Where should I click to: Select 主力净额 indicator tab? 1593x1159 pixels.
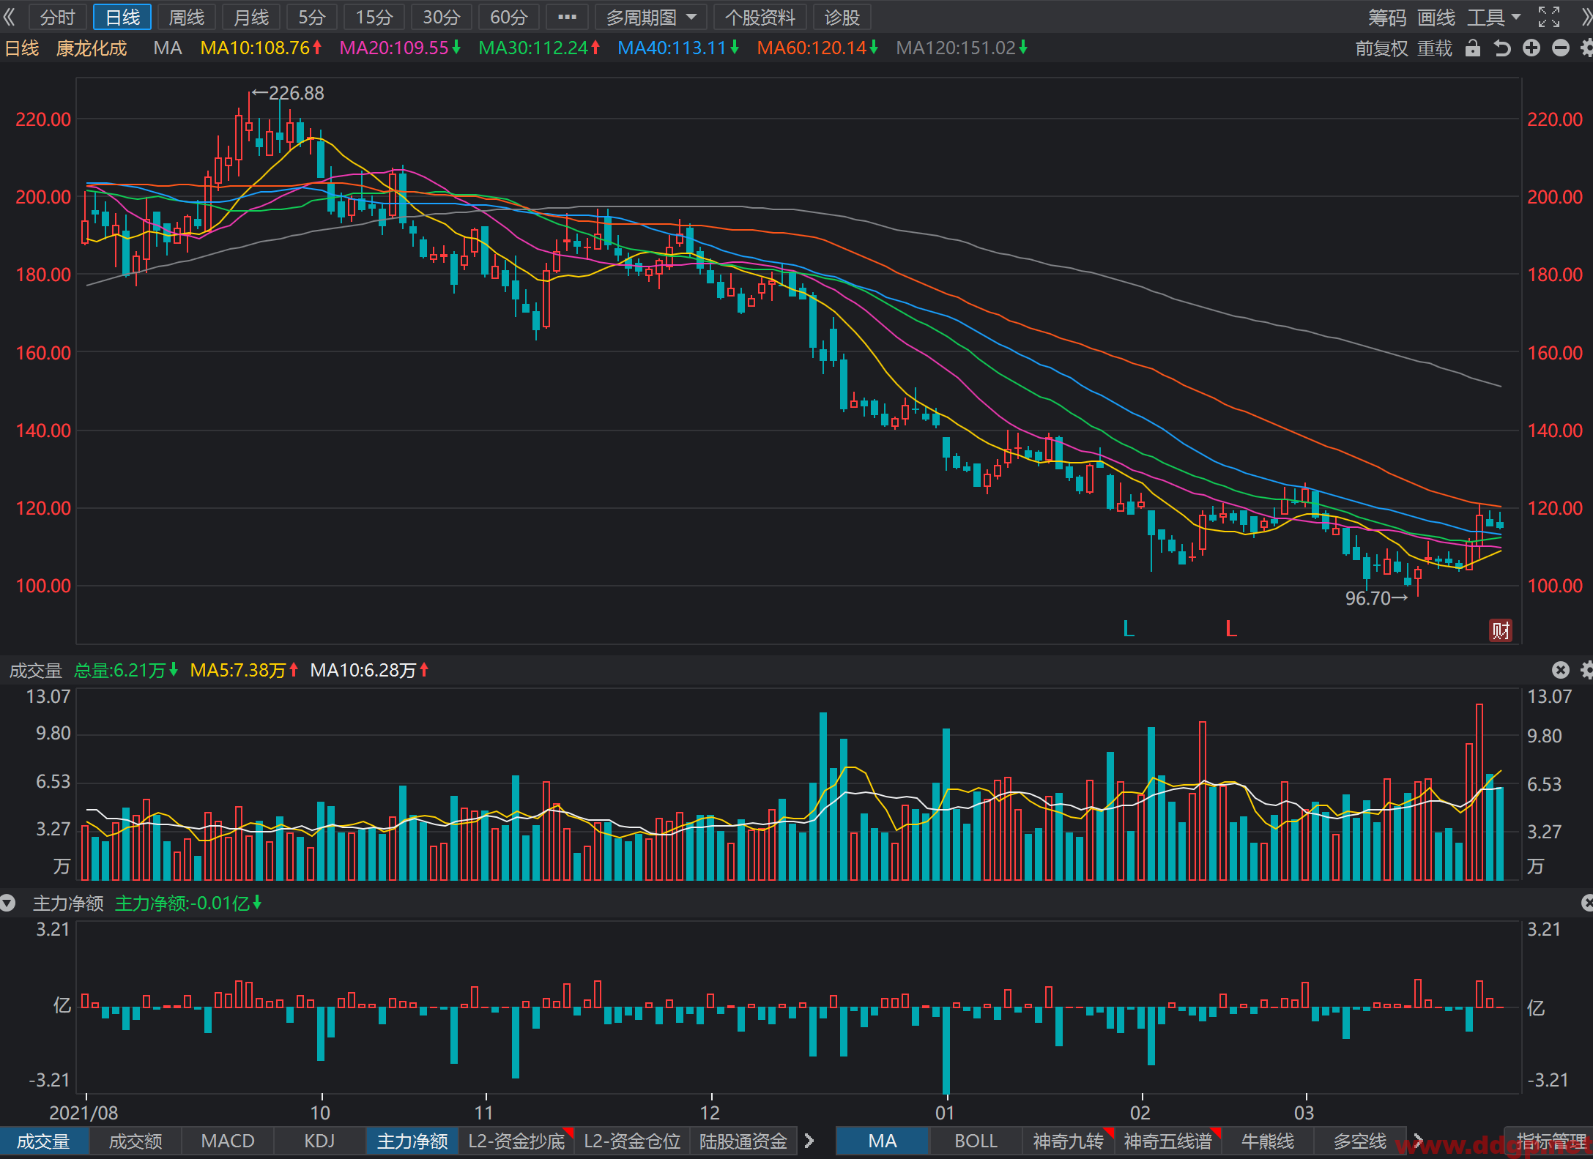point(412,1141)
